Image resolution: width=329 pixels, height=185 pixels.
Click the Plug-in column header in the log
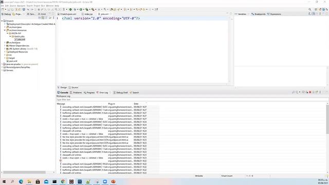pyautogui.click(x=112, y=104)
